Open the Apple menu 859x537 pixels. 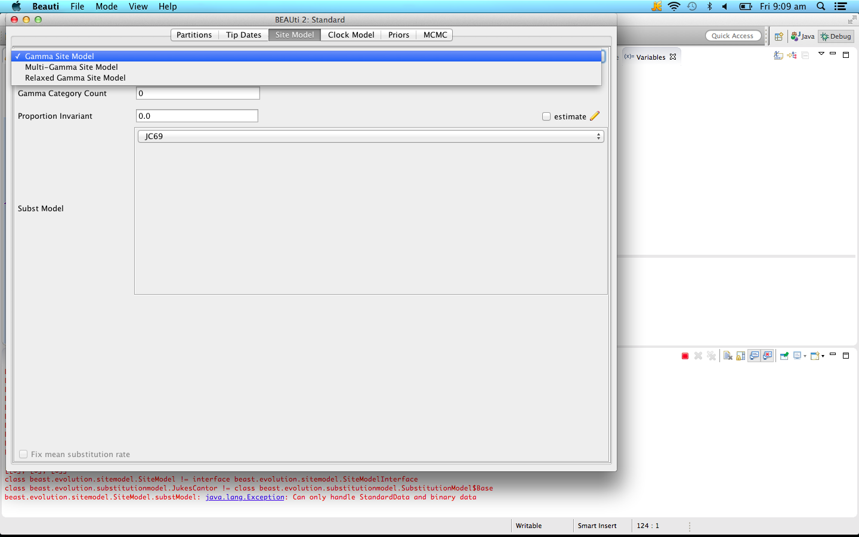16,6
